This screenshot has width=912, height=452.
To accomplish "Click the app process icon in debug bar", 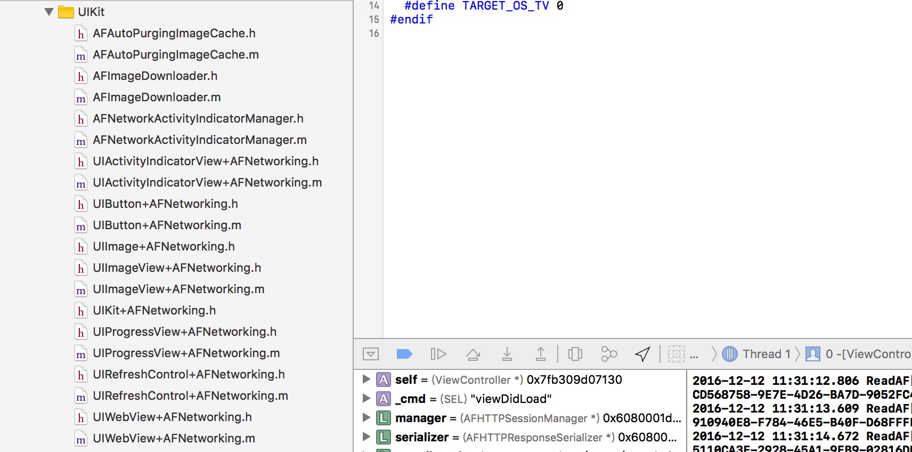I will click(676, 354).
